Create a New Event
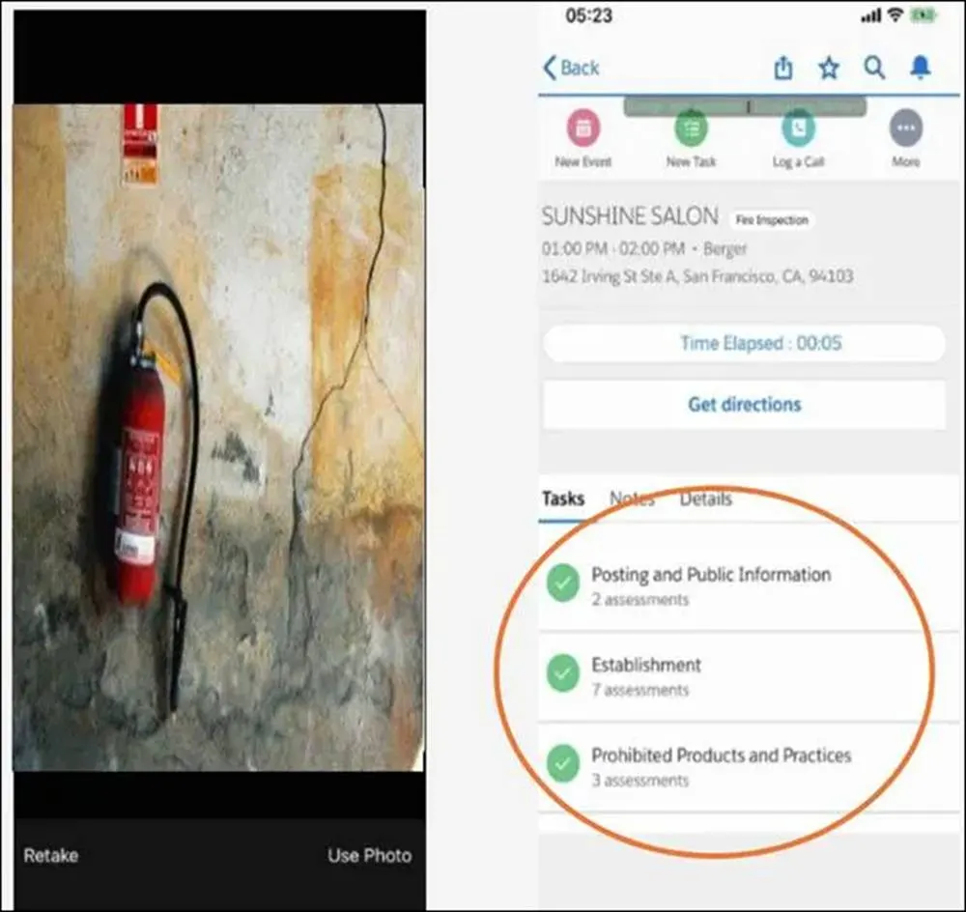966x912 pixels. [x=582, y=138]
